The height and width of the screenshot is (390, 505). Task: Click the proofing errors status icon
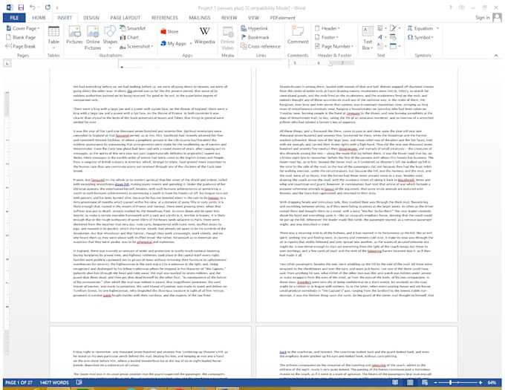tap(79, 383)
